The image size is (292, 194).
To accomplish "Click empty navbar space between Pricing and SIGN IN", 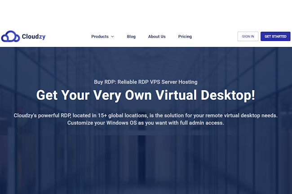I will [x=214, y=37].
